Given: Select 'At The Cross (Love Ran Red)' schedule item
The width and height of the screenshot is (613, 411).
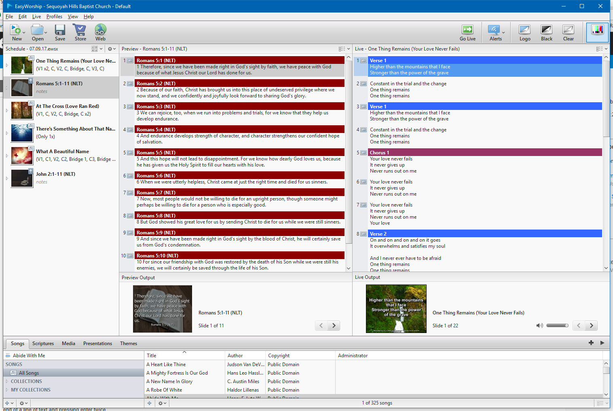Looking at the screenshot, I should tap(61, 110).
